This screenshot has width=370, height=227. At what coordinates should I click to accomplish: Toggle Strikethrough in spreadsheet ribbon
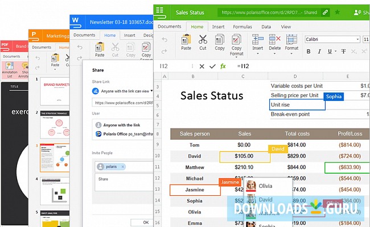(344, 51)
